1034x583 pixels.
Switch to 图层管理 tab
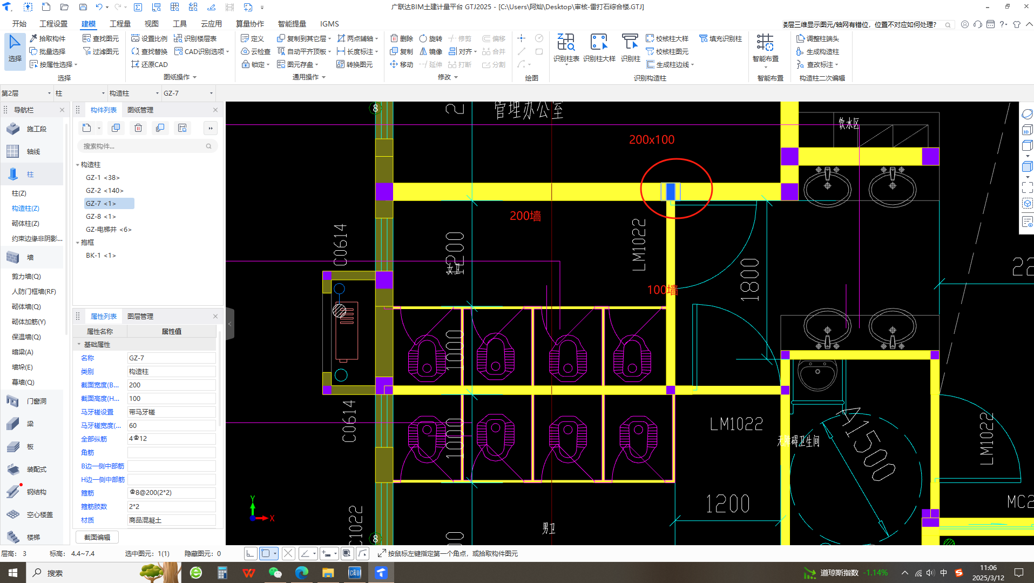(x=140, y=316)
